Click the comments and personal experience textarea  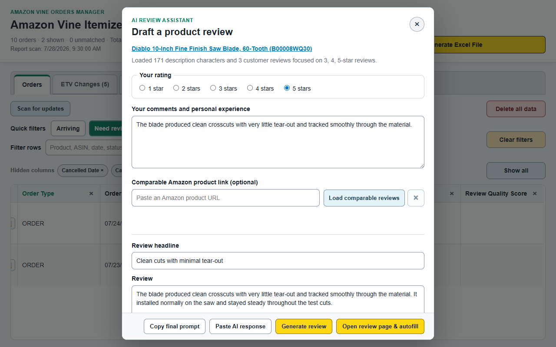click(278, 142)
